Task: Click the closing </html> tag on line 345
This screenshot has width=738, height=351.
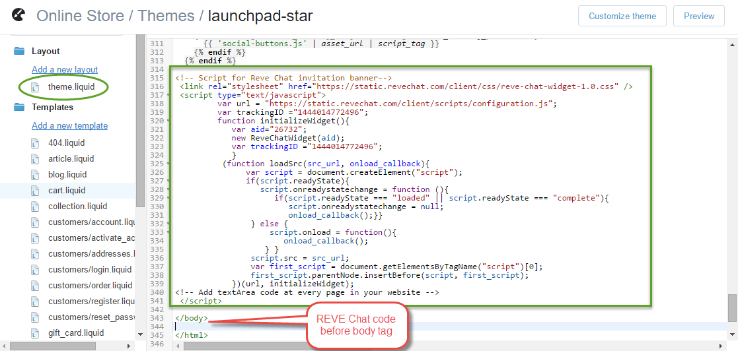Action: click(x=192, y=335)
